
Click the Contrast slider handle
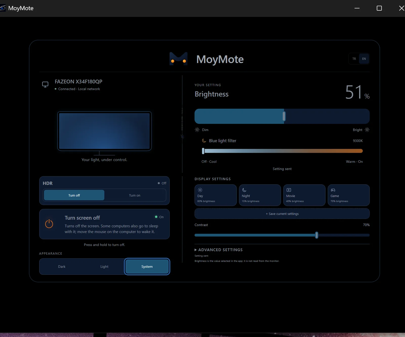pos(317,235)
